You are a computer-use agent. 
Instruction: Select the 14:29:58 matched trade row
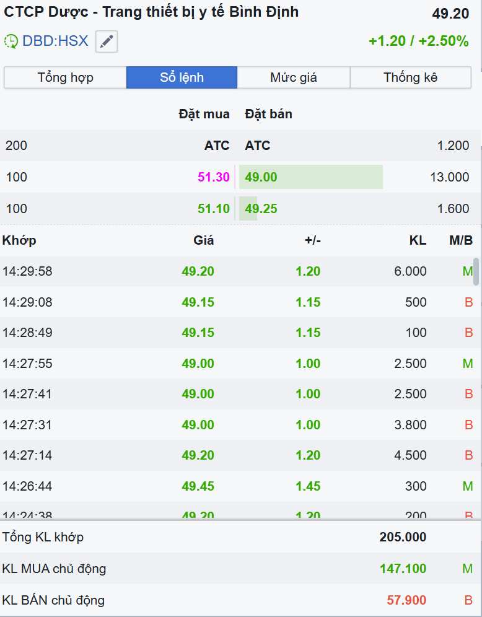click(235, 271)
